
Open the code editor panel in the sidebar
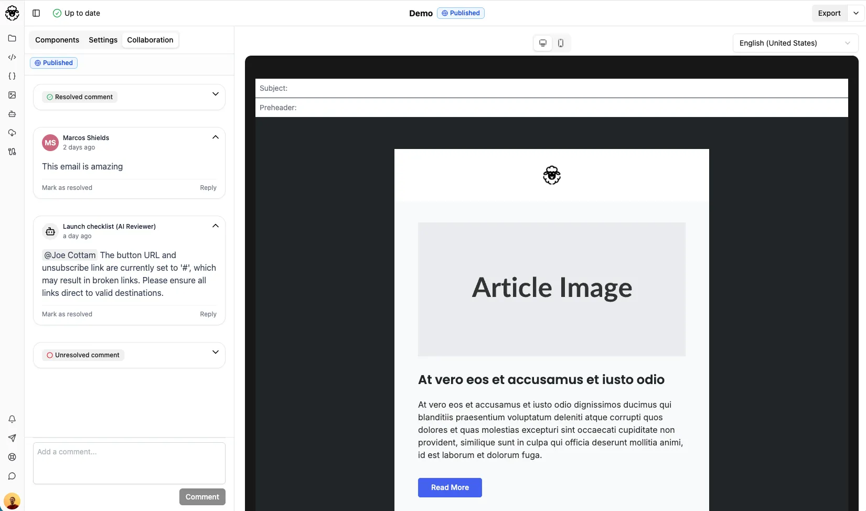pyautogui.click(x=12, y=57)
